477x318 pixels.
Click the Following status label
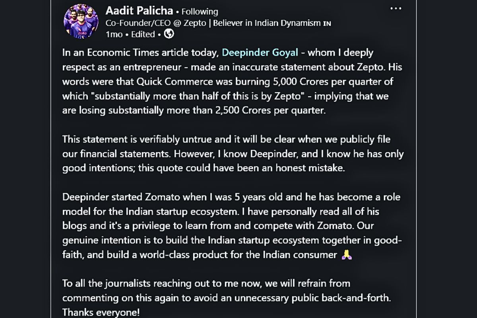[x=200, y=12]
